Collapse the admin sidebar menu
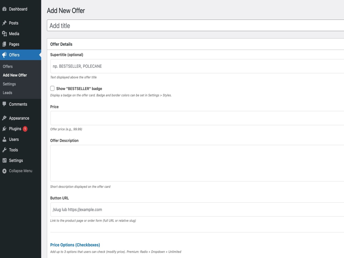This screenshot has width=344, height=258. [4, 171]
